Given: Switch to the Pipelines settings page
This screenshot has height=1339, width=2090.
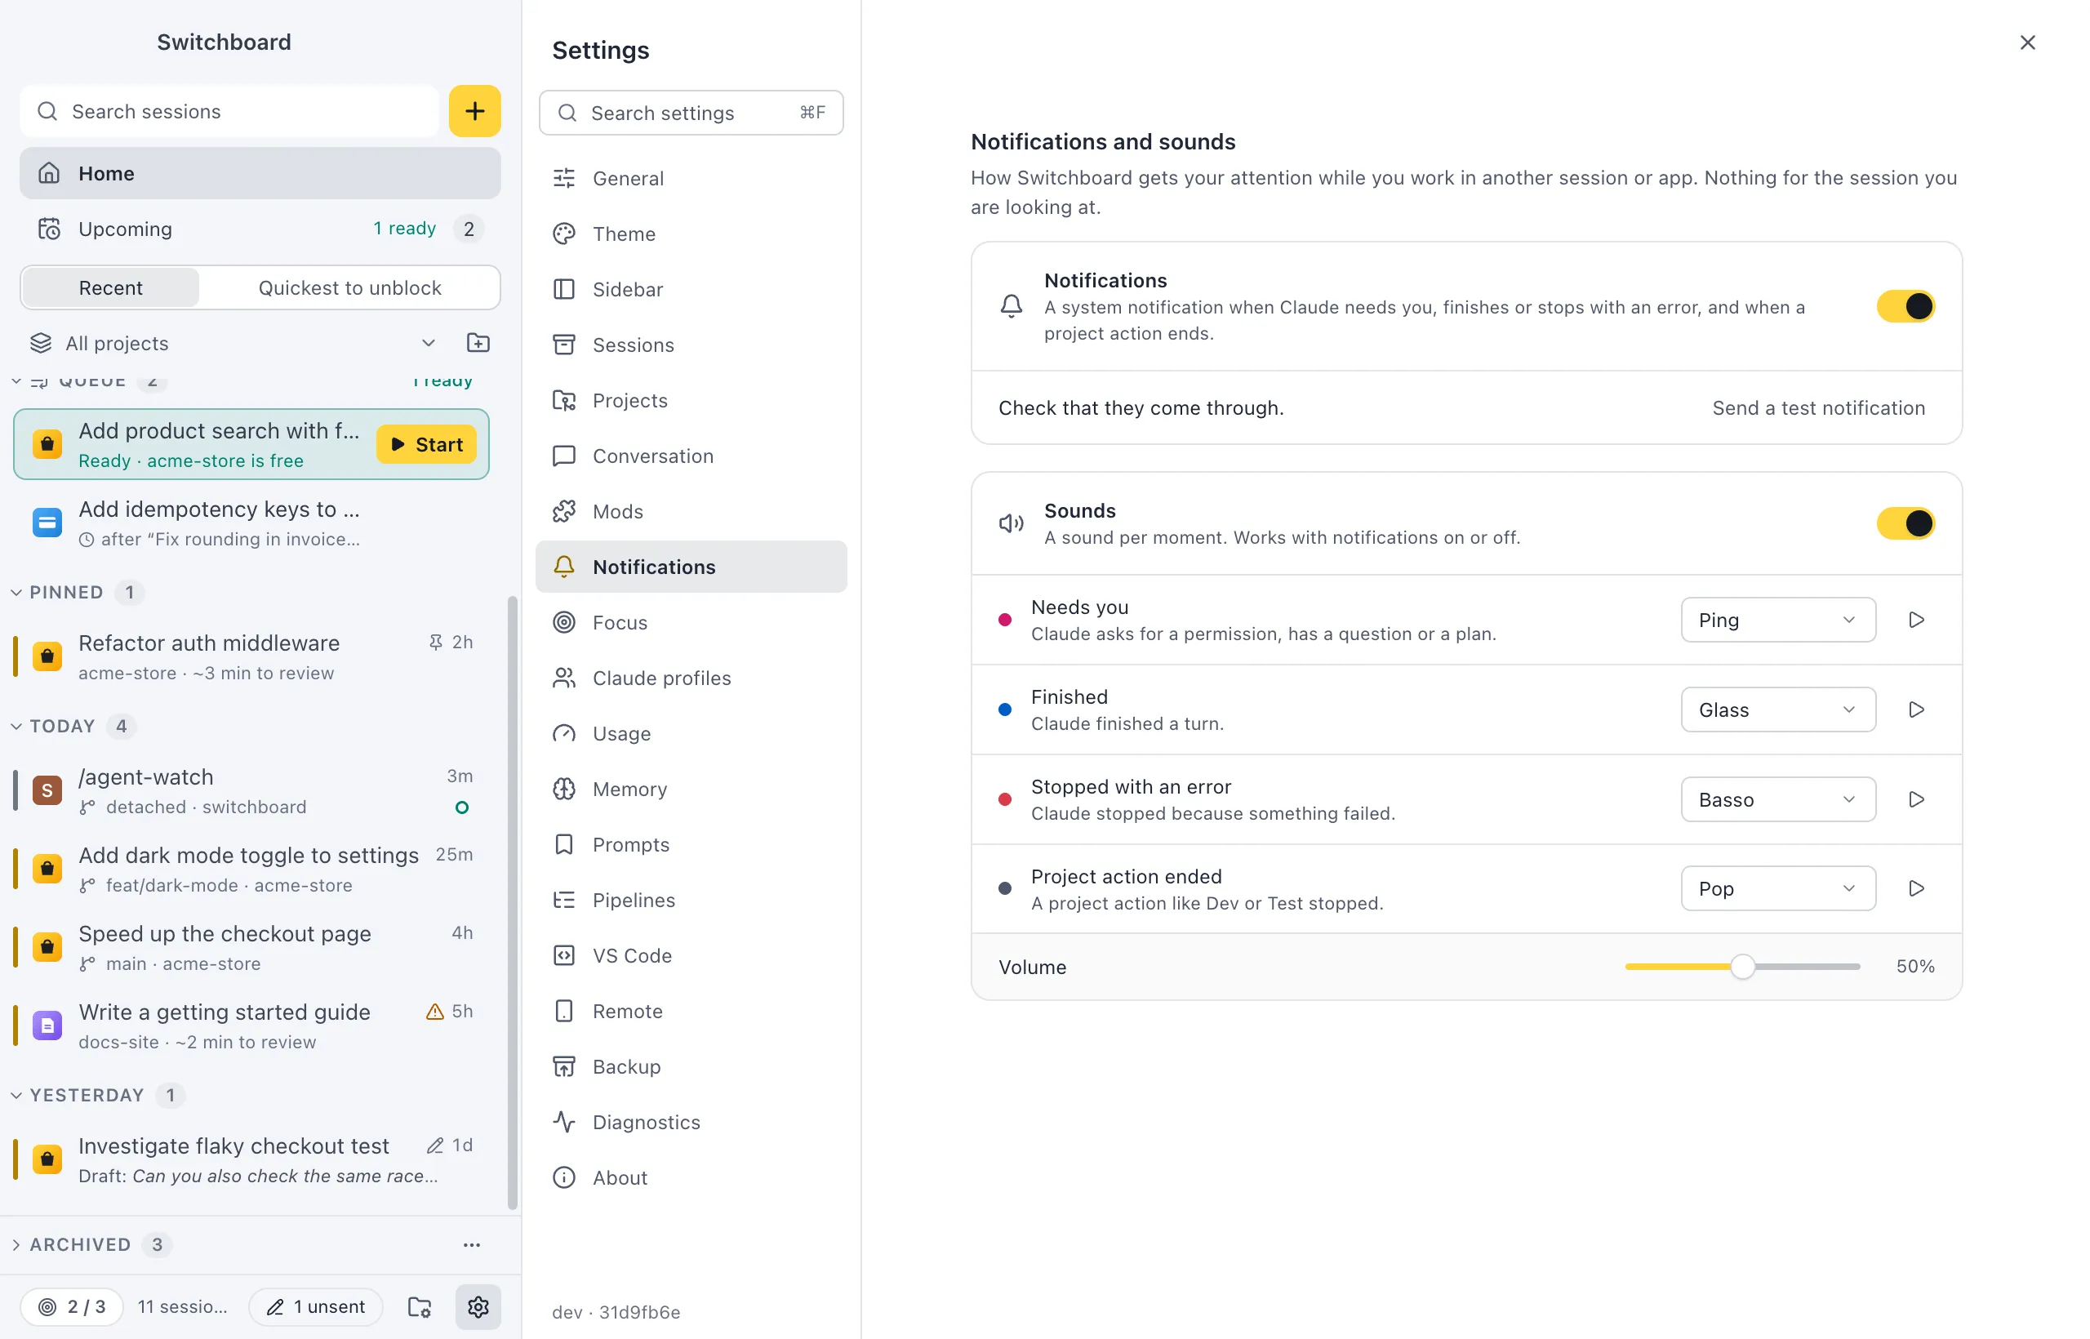Looking at the screenshot, I should [691, 899].
